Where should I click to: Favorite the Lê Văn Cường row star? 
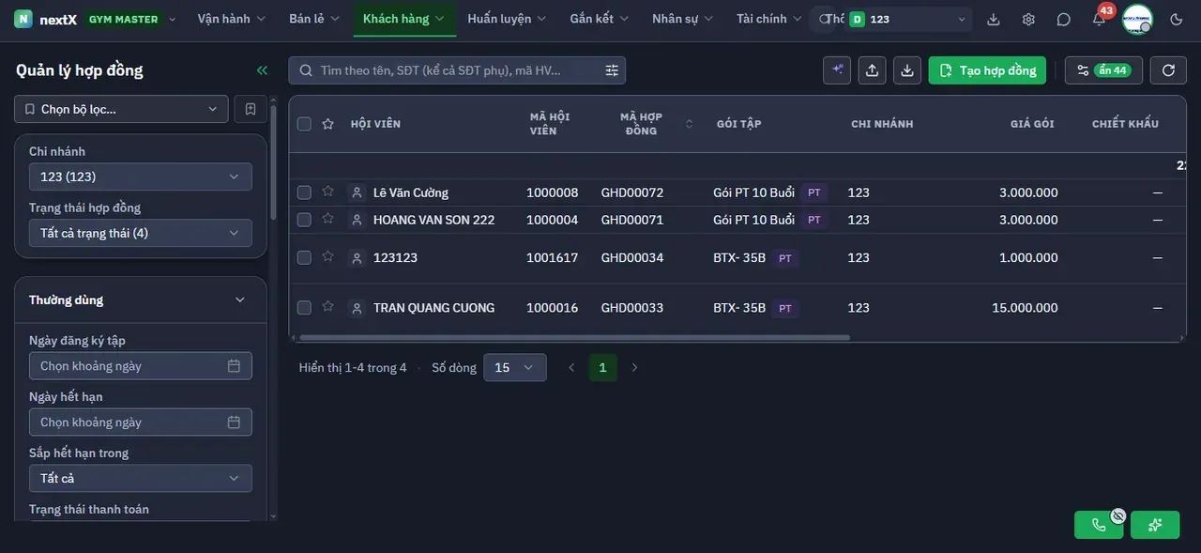point(327,191)
